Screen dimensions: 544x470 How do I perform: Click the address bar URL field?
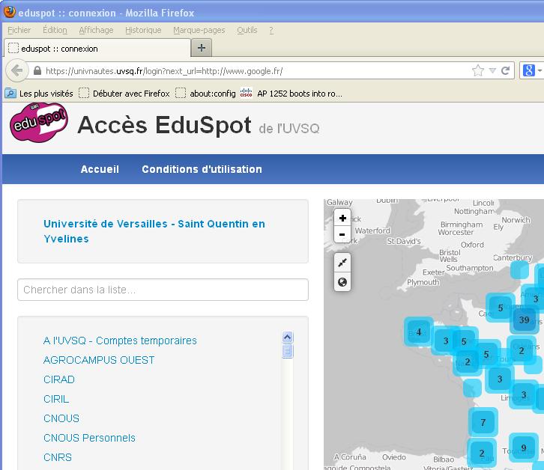click(x=257, y=71)
